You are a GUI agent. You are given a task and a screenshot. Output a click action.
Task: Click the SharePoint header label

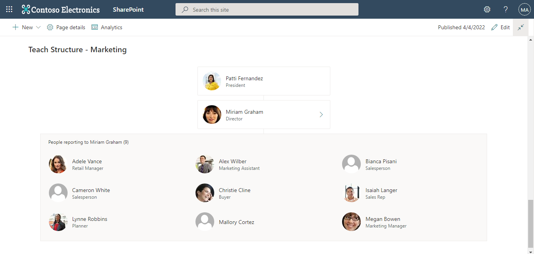coord(128,9)
